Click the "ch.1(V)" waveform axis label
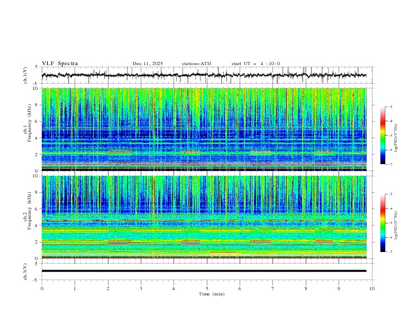419x324 pixels. pos(25,75)
